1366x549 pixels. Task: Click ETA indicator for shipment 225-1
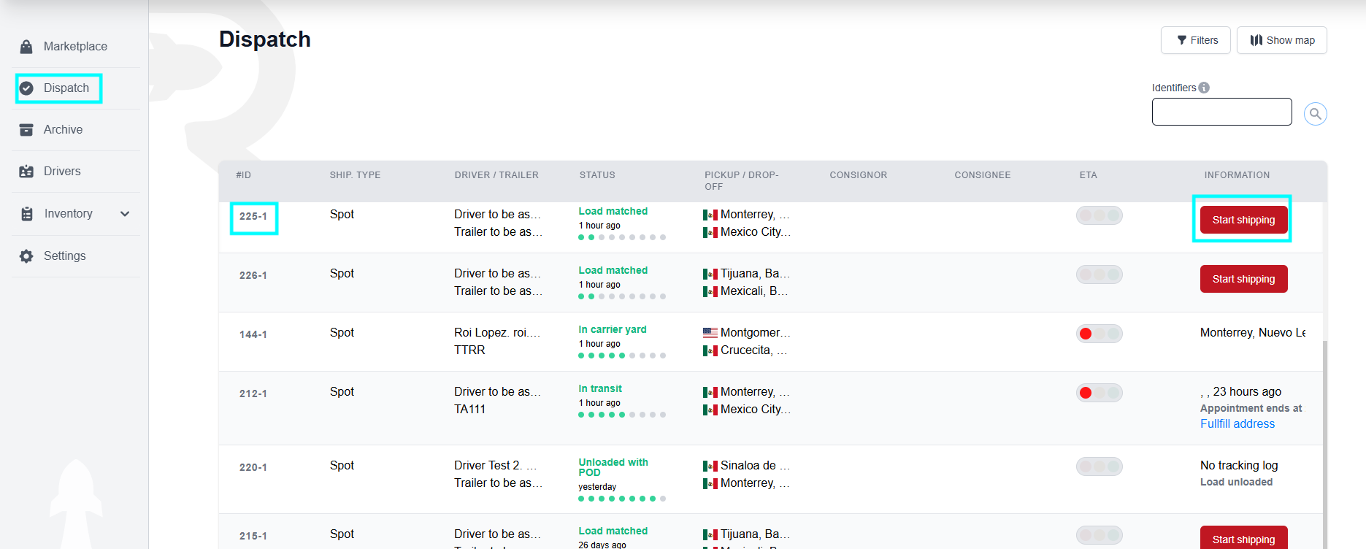coord(1100,215)
